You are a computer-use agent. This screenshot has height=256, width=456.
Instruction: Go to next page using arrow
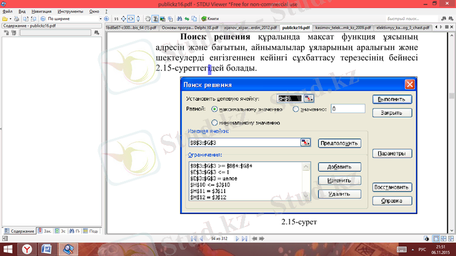237,239
